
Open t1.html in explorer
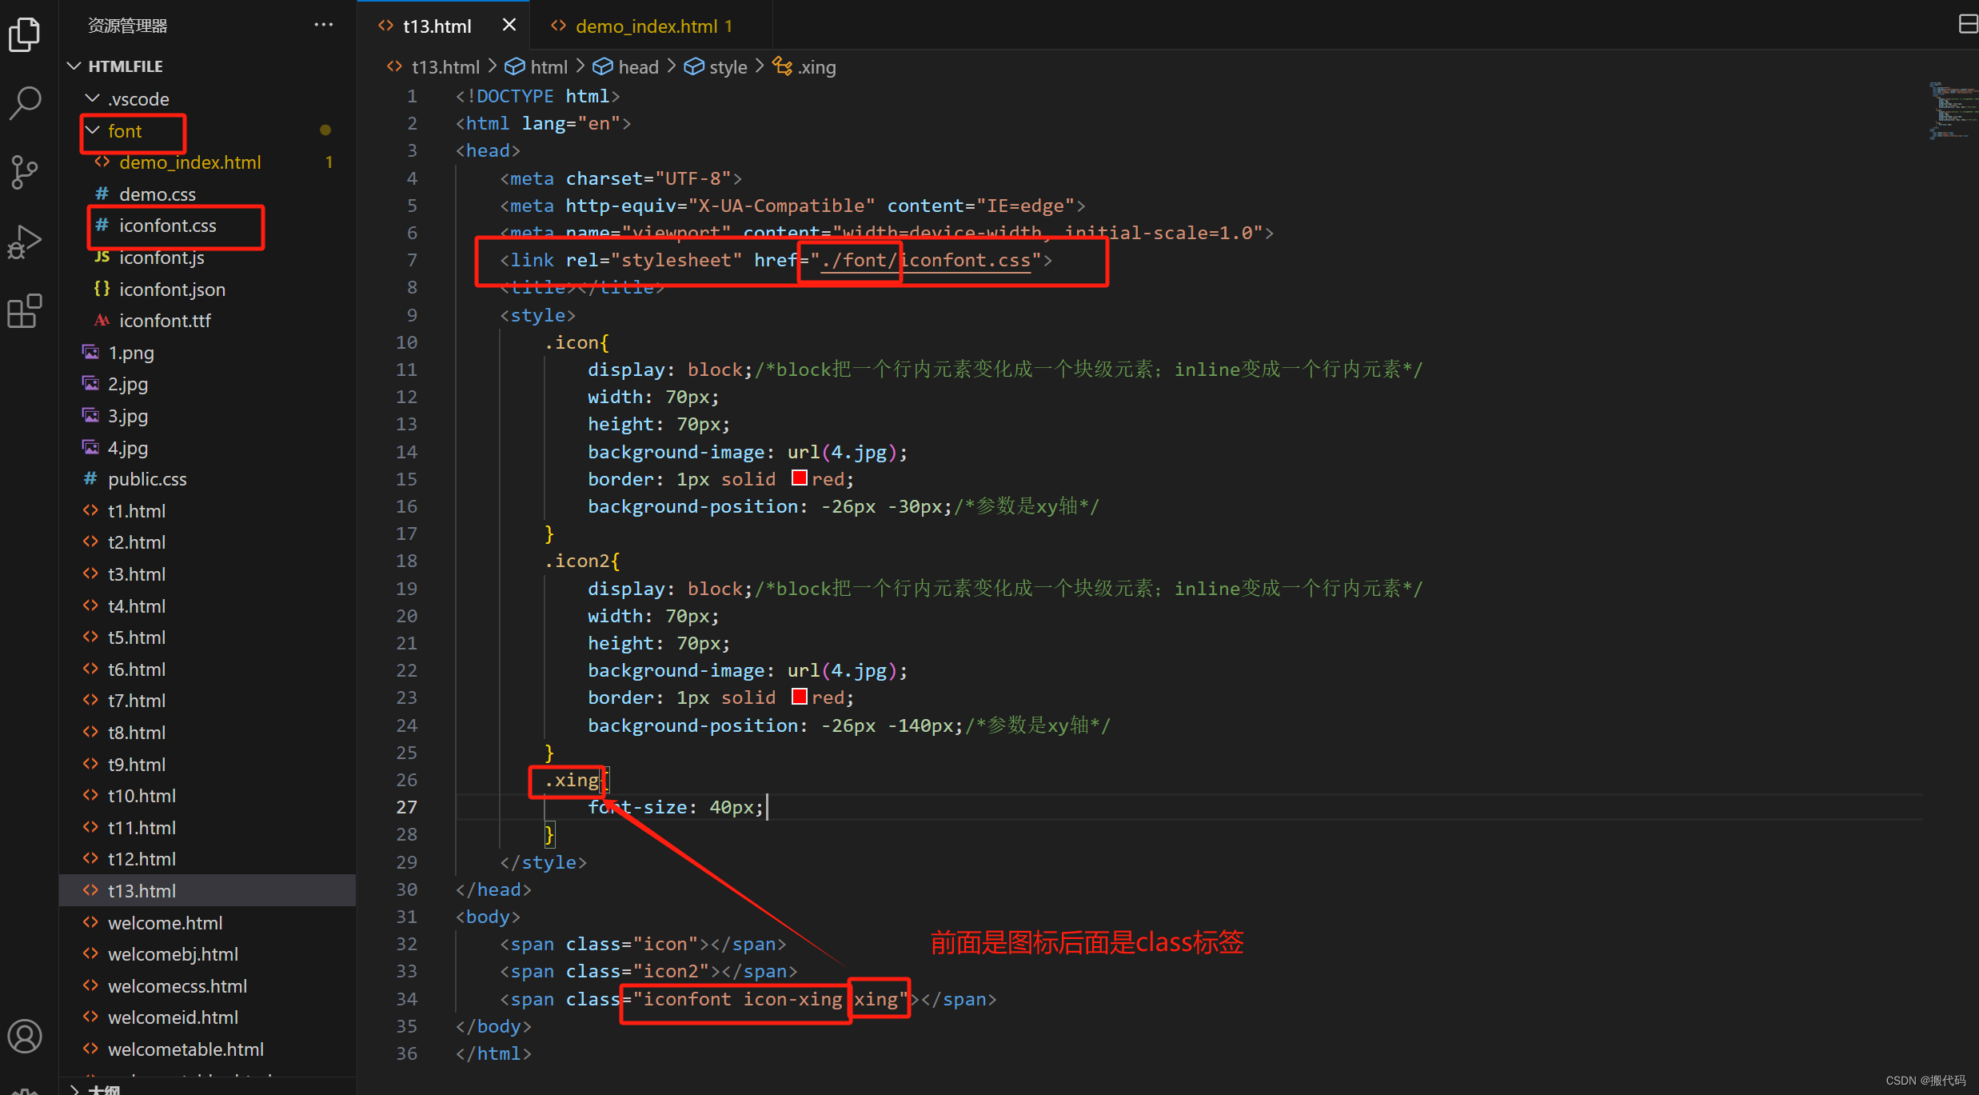click(208, 511)
